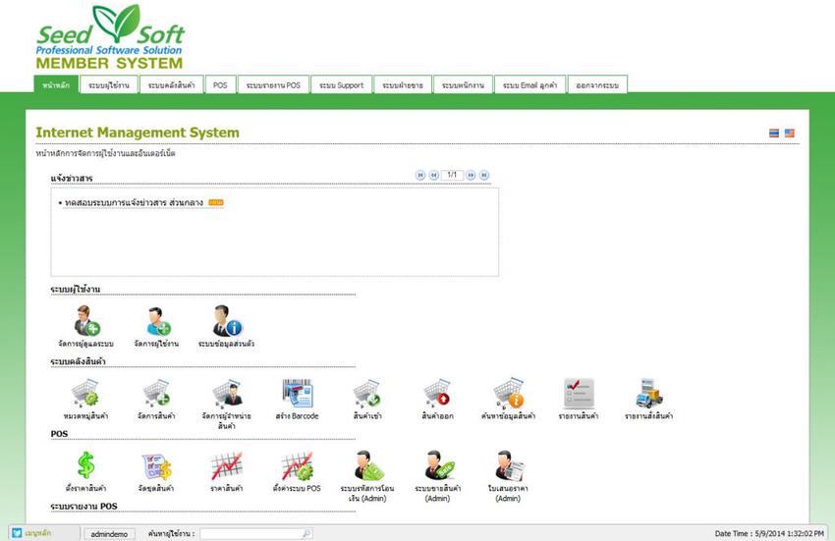
Task: Open the จัดการผู้จำหน่ายสินค้า supplier icon
Action: click(x=227, y=393)
